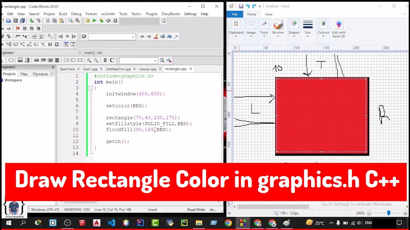
Task: Click the zoom out minus button in Paint
Action: 369,213
